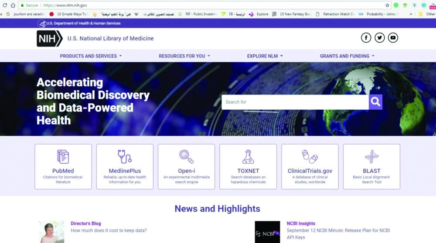
Task: Open the PubMed card icon
Action: coord(63,156)
